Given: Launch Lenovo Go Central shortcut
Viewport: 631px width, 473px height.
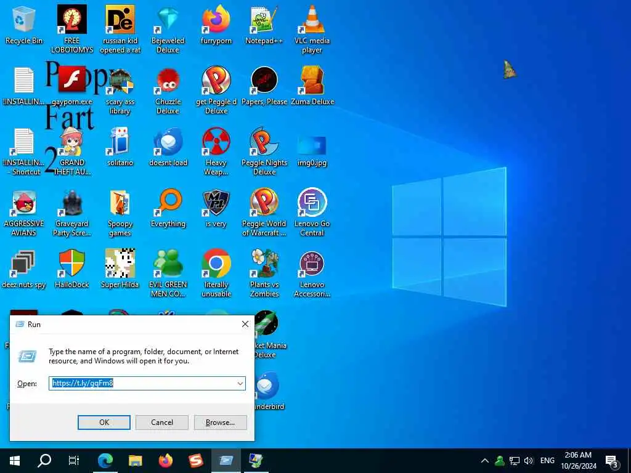Looking at the screenshot, I should (x=312, y=213).
